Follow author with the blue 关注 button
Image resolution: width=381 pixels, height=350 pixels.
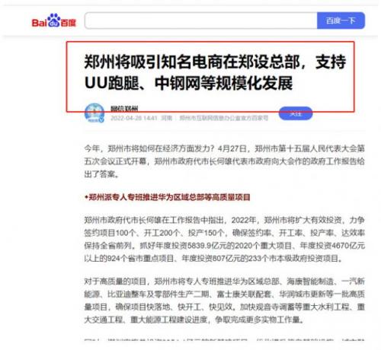point(296,113)
